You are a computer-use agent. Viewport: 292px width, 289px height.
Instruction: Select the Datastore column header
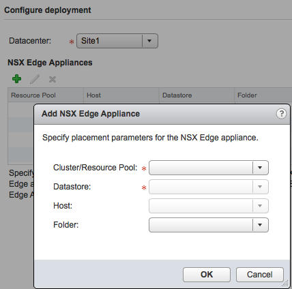click(196, 95)
